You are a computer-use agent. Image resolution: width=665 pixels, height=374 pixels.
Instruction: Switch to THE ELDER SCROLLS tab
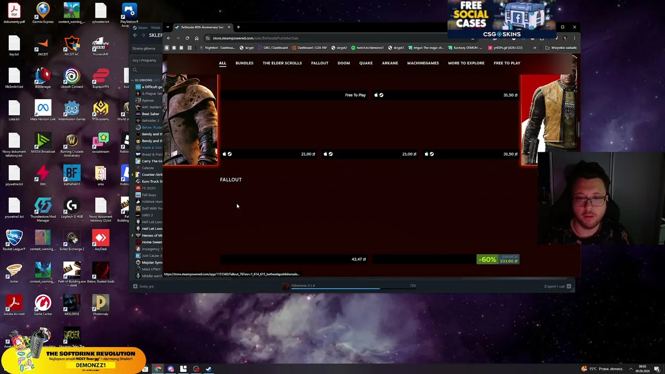[282, 63]
